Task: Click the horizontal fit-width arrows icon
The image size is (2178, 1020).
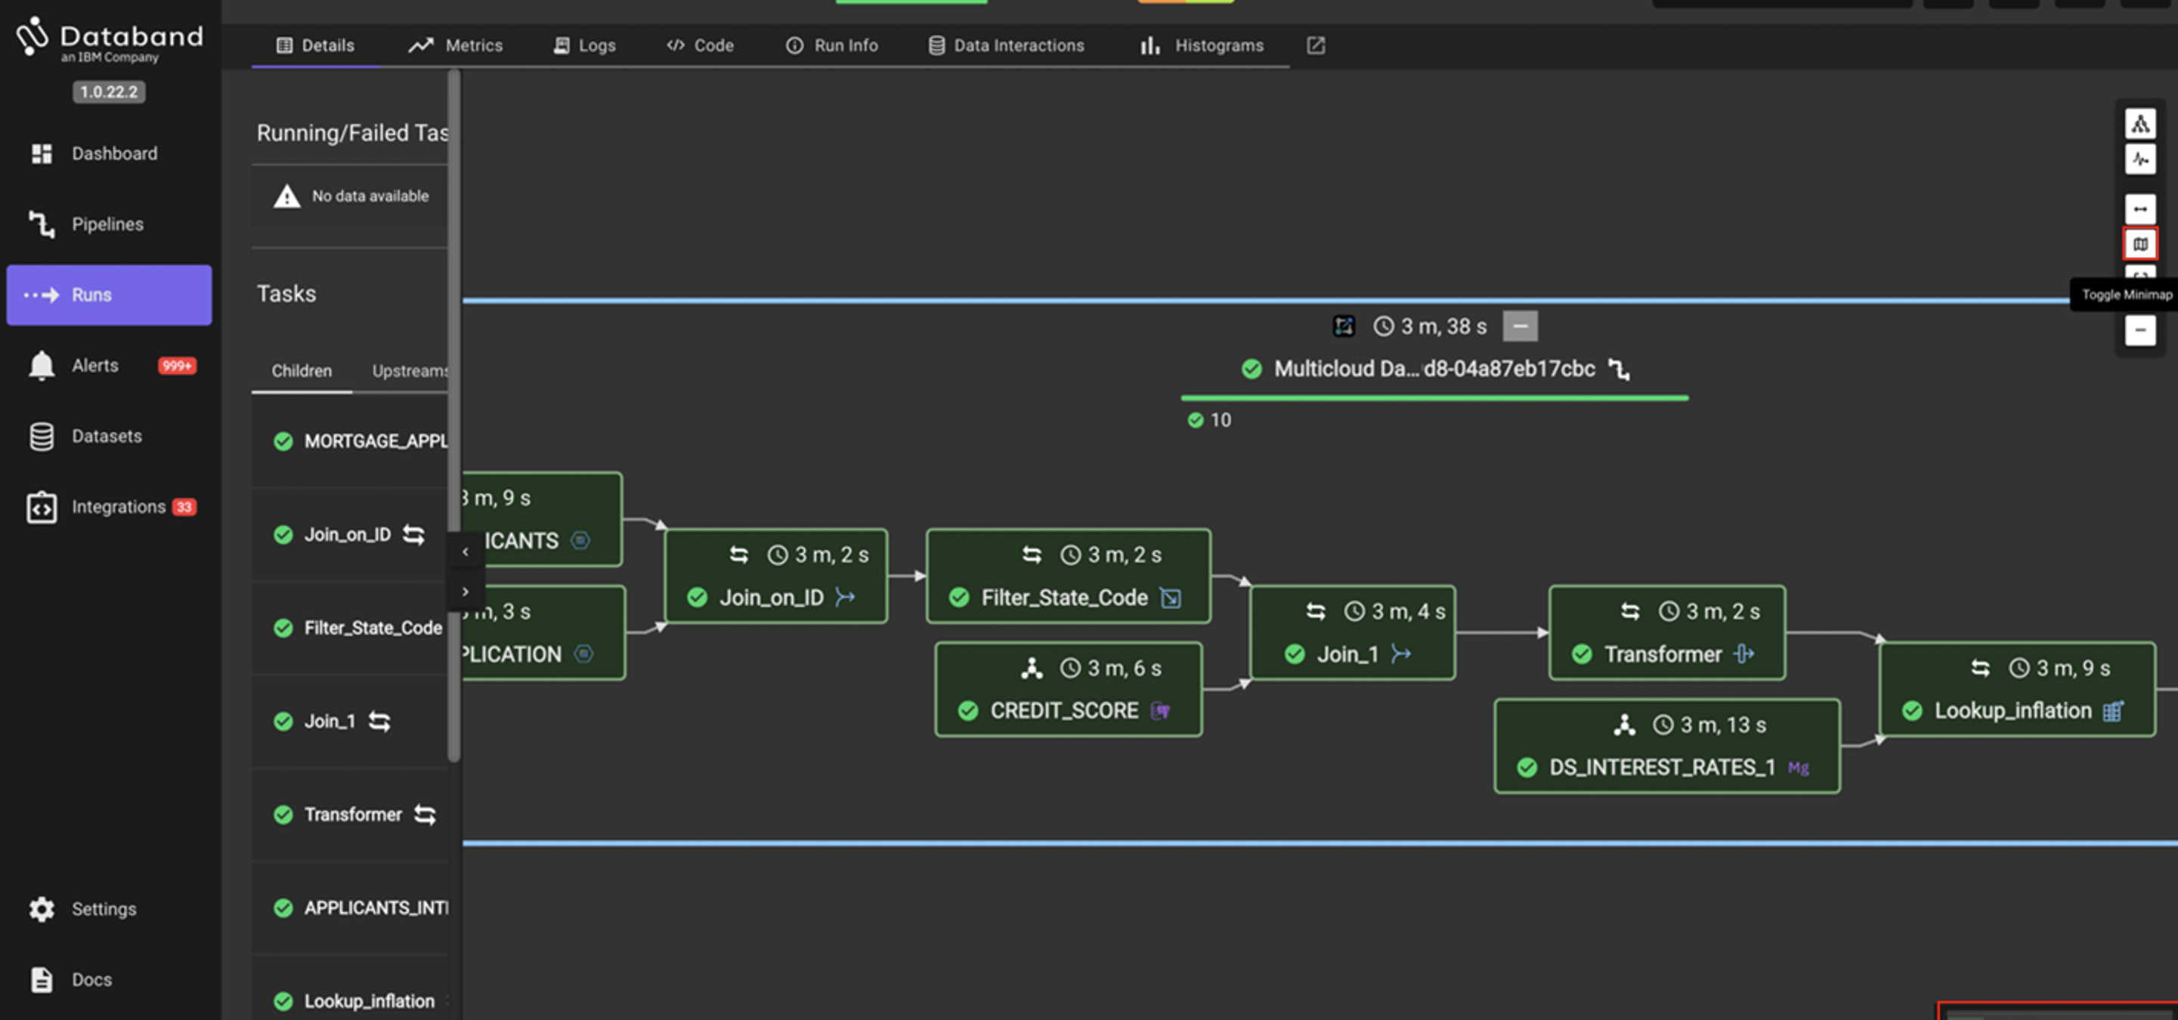Action: pyautogui.click(x=2139, y=209)
